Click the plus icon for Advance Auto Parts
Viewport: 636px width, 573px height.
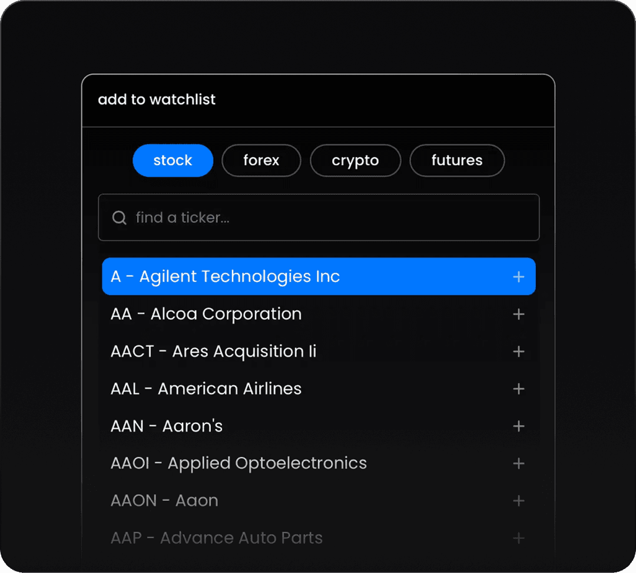[518, 538]
